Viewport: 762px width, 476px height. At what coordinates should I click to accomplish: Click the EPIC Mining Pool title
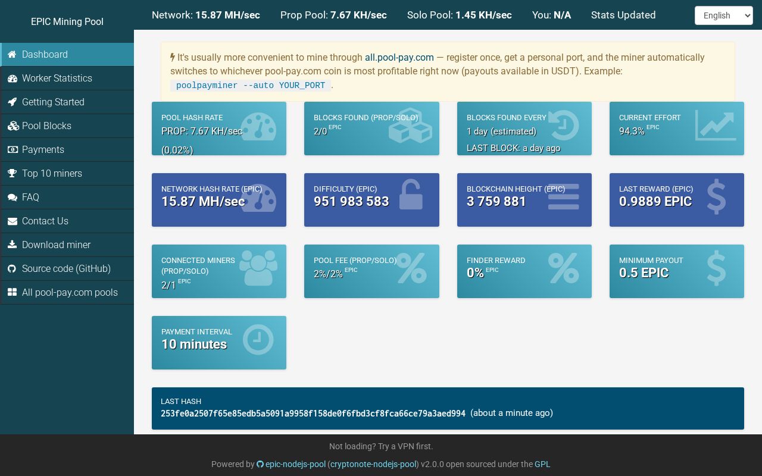pos(67,21)
